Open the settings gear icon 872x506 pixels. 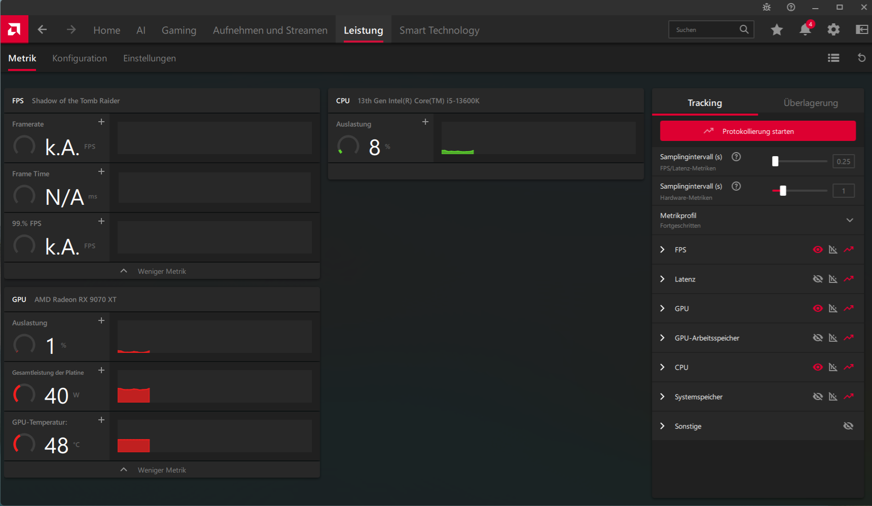pos(833,30)
